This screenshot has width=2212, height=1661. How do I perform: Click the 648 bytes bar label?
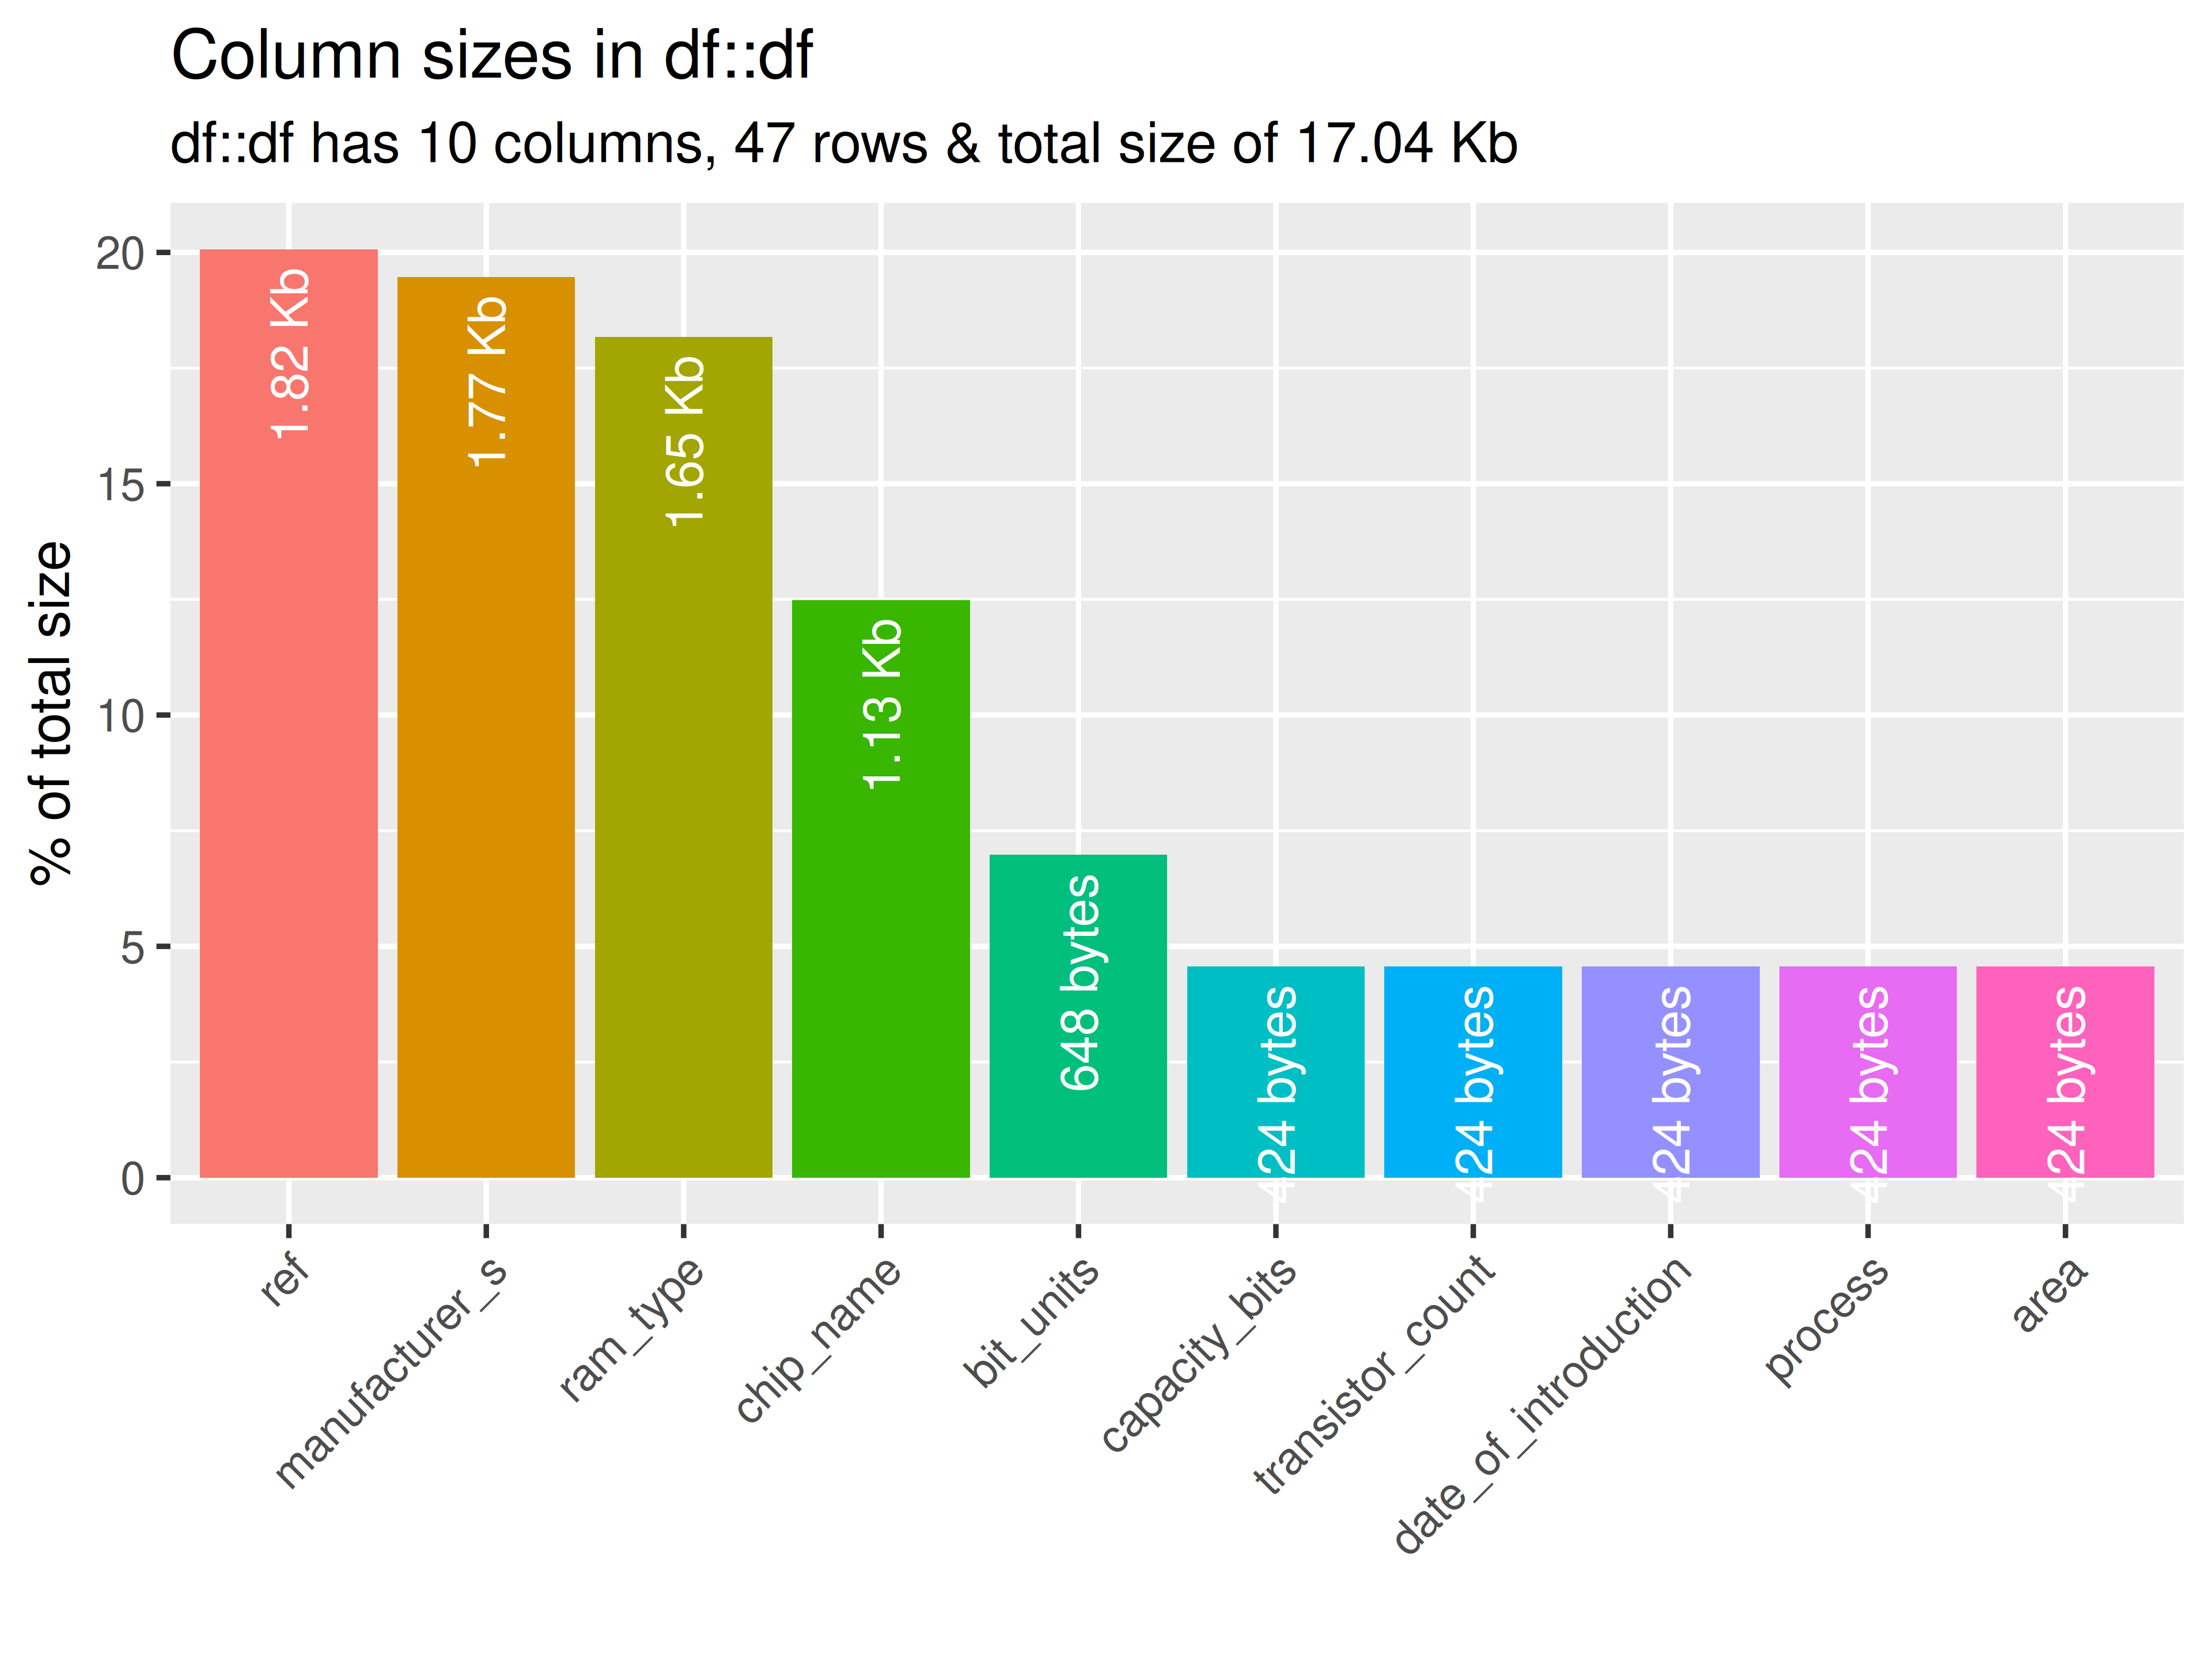point(1080,982)
